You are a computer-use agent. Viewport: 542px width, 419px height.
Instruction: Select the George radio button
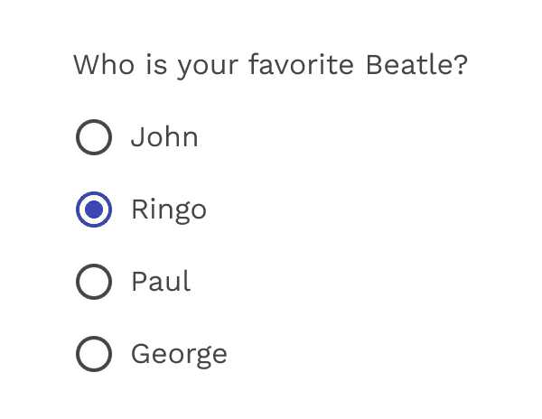point(94,354)
